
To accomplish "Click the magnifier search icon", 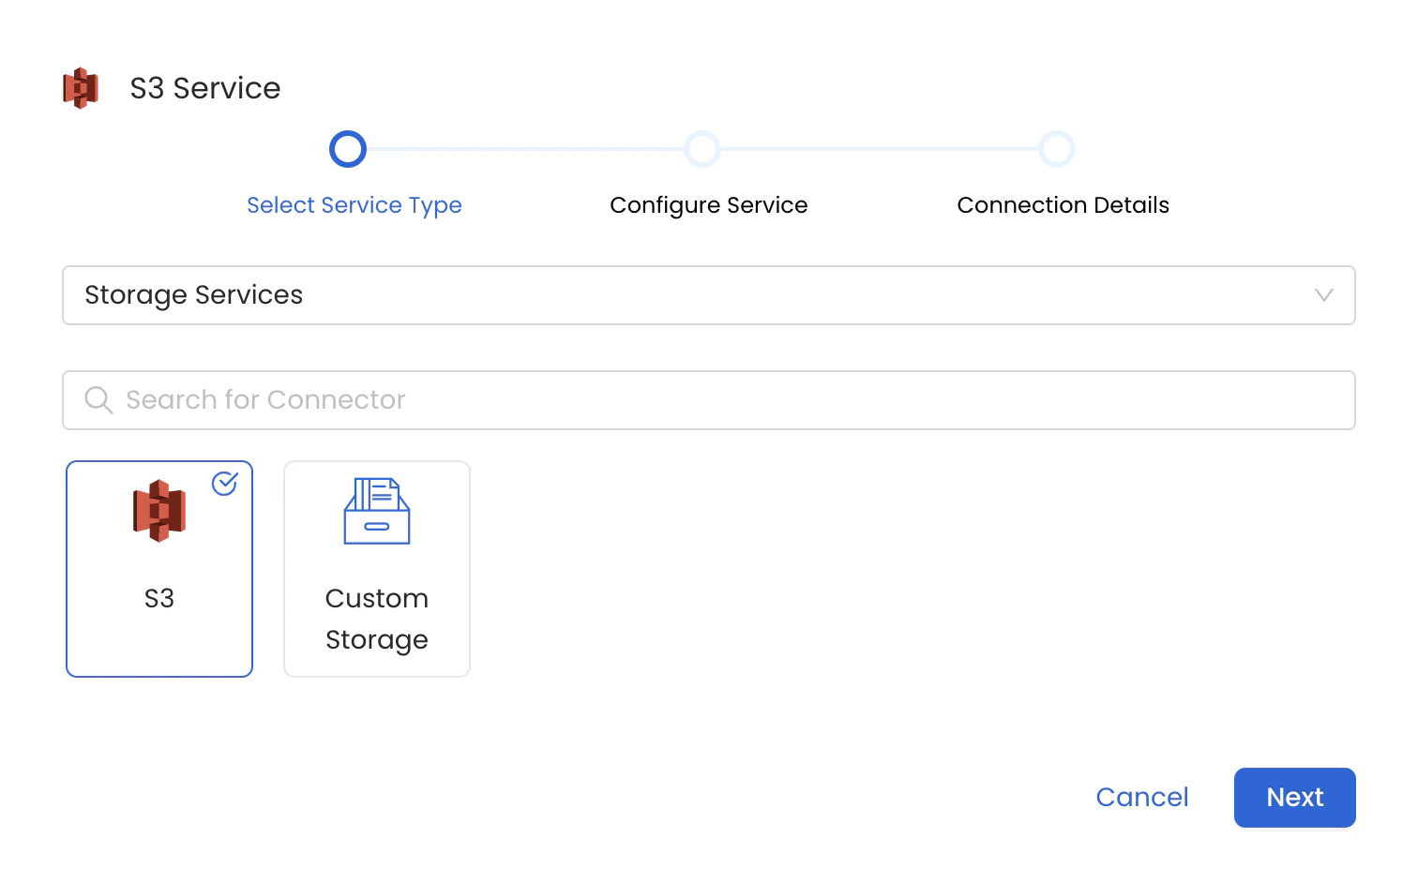I will click(x=98, y=400).
